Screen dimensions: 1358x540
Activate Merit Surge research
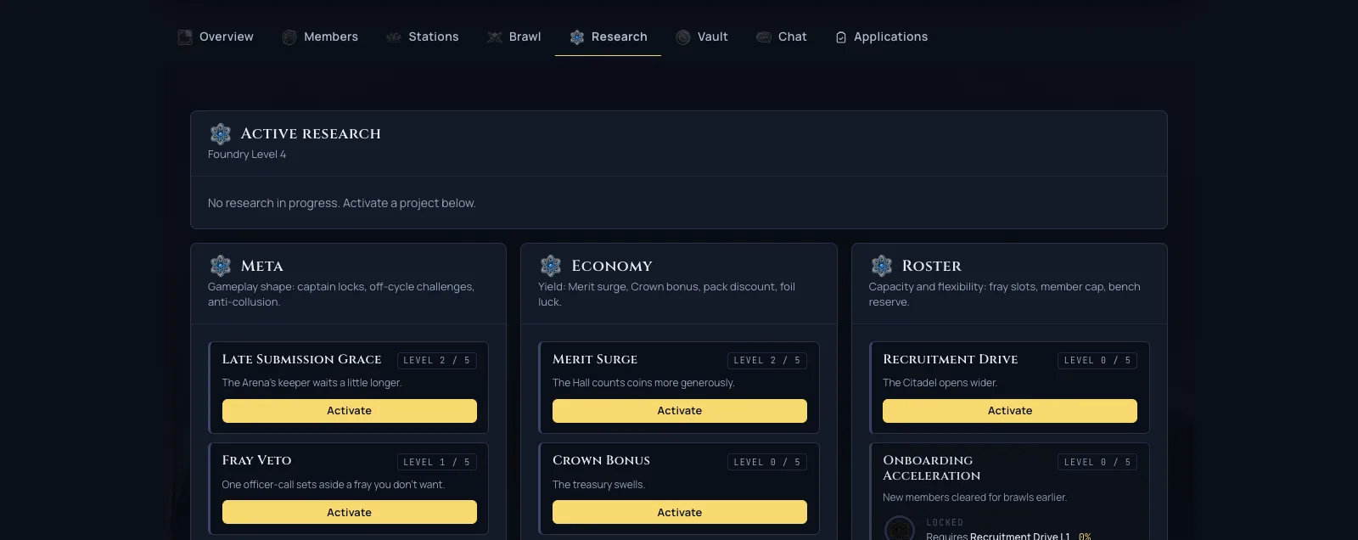point(680,411)
